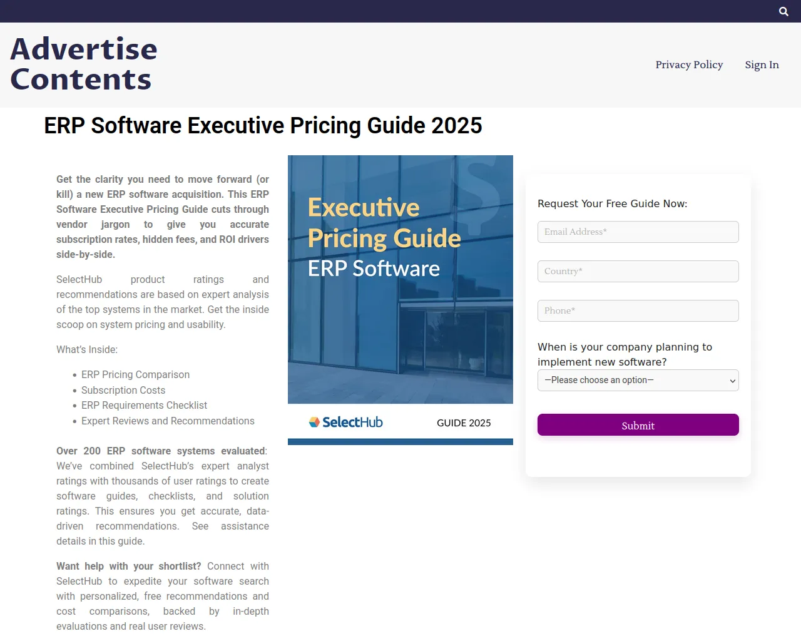The width and height of the screenshot is (801, 641).
Task: Click the 'What's Inside:' text
Action: [87, 349]
